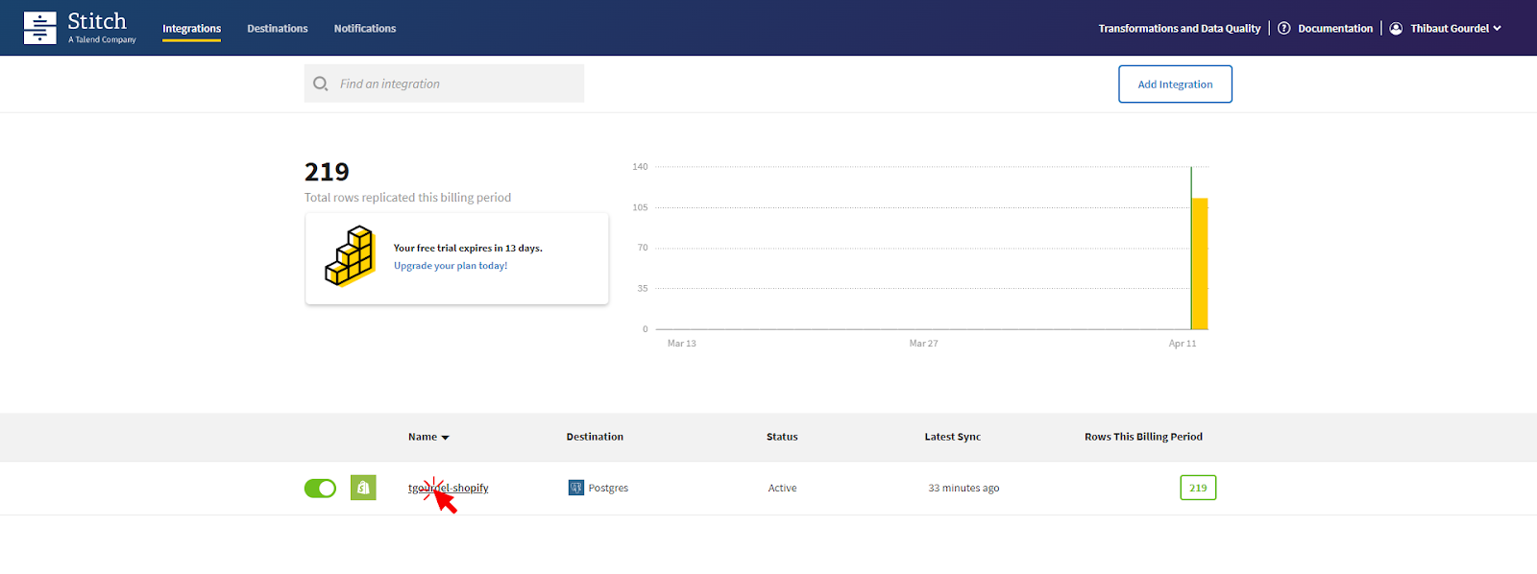Click the Documentation help question-mark icon
Viewport: 1537px width, 574px height.
pos(1283,29)
